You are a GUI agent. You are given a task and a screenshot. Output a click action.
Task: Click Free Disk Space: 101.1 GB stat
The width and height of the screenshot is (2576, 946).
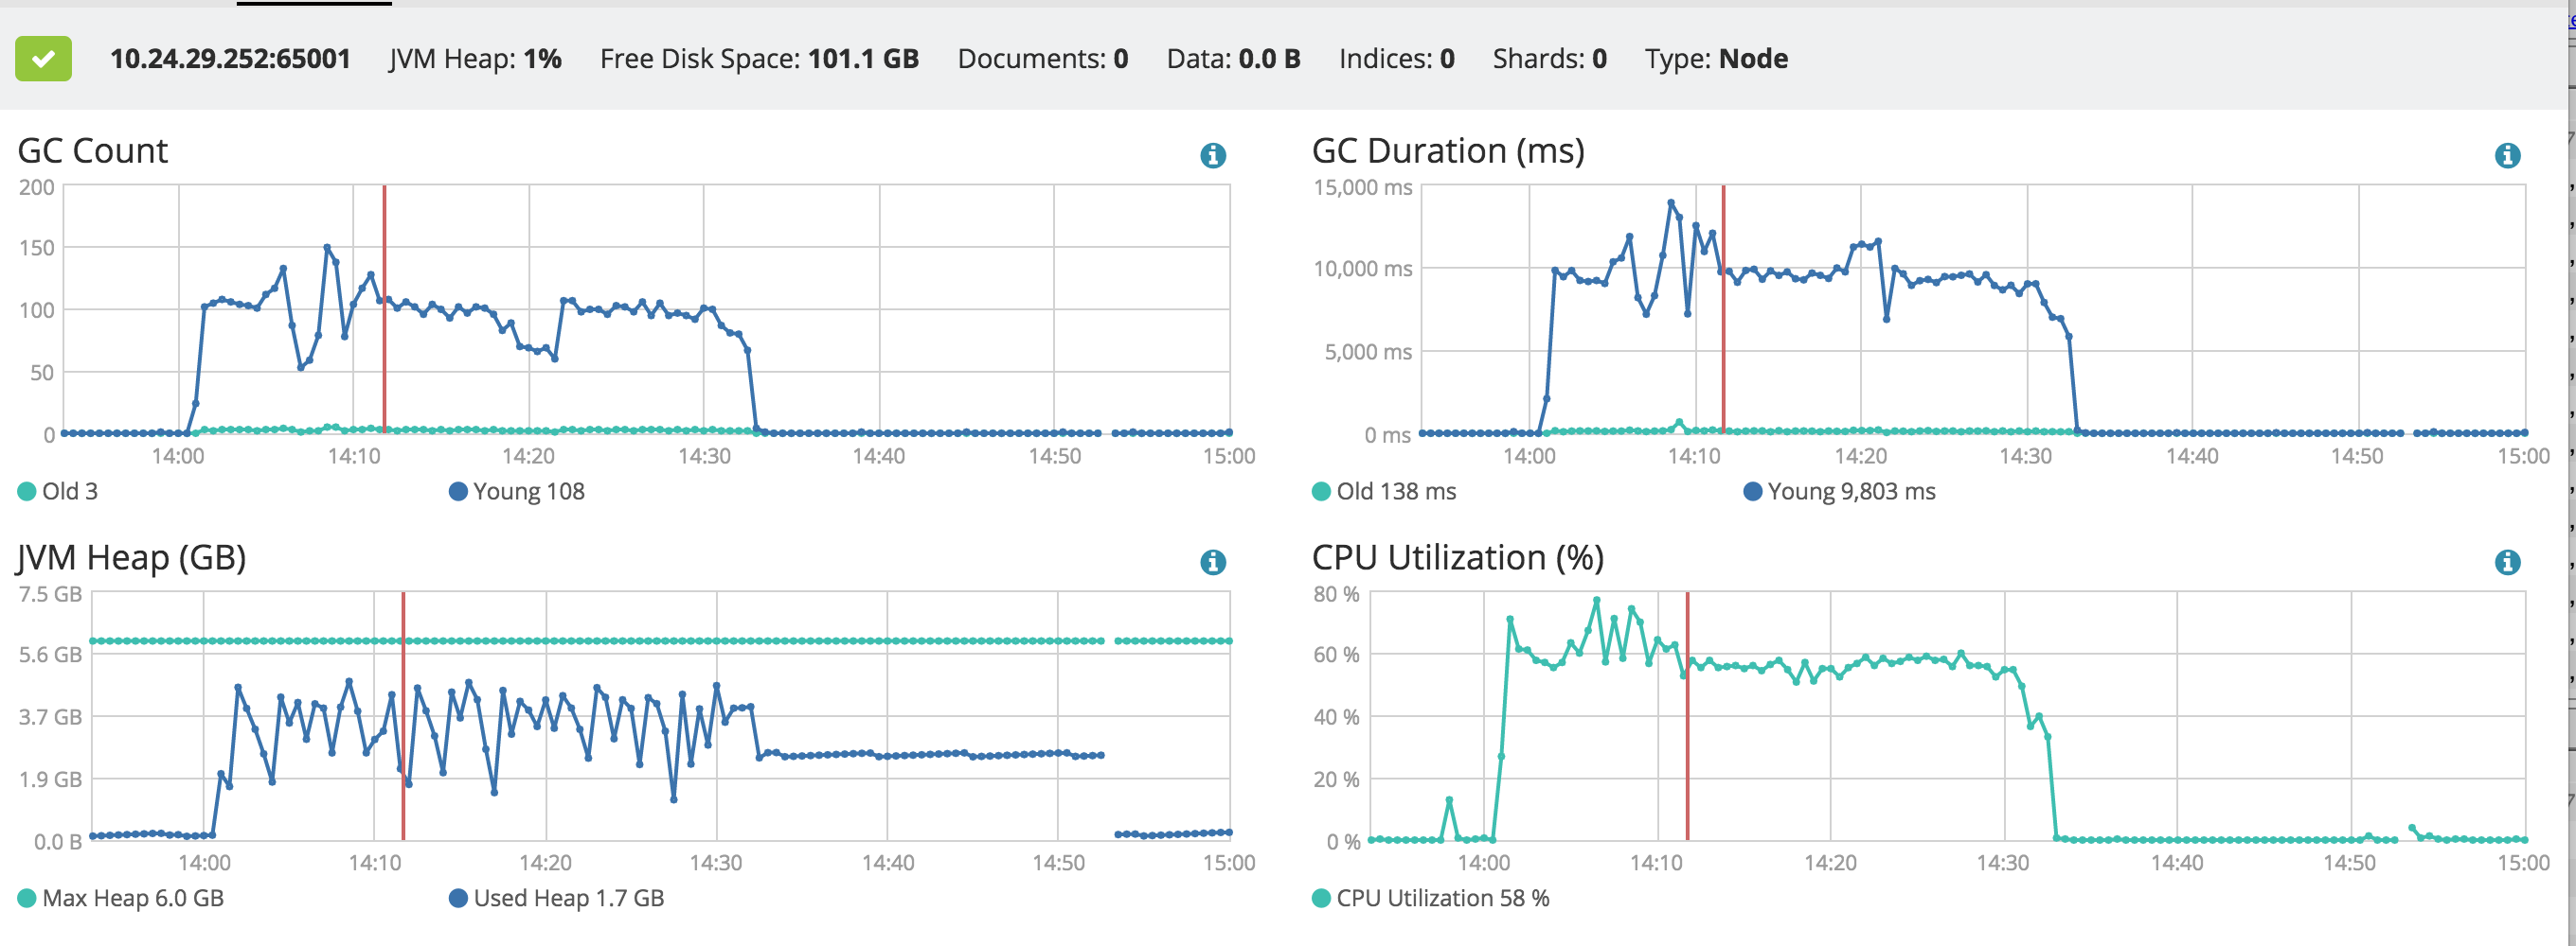click(759, 59)
